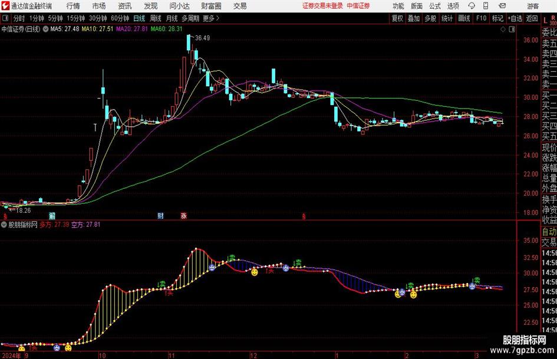Switch to 60分钟 period

point(120,18)
